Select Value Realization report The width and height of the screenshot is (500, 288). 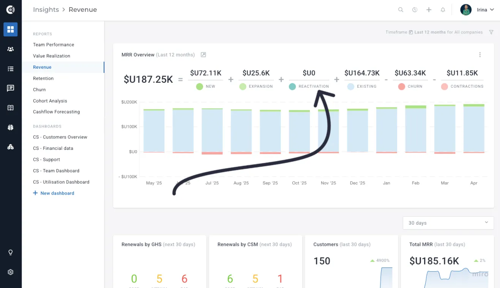point(52,56)
